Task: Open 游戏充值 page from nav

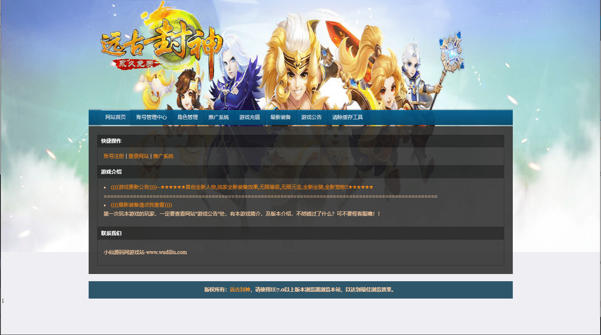Action: [249, 117]
